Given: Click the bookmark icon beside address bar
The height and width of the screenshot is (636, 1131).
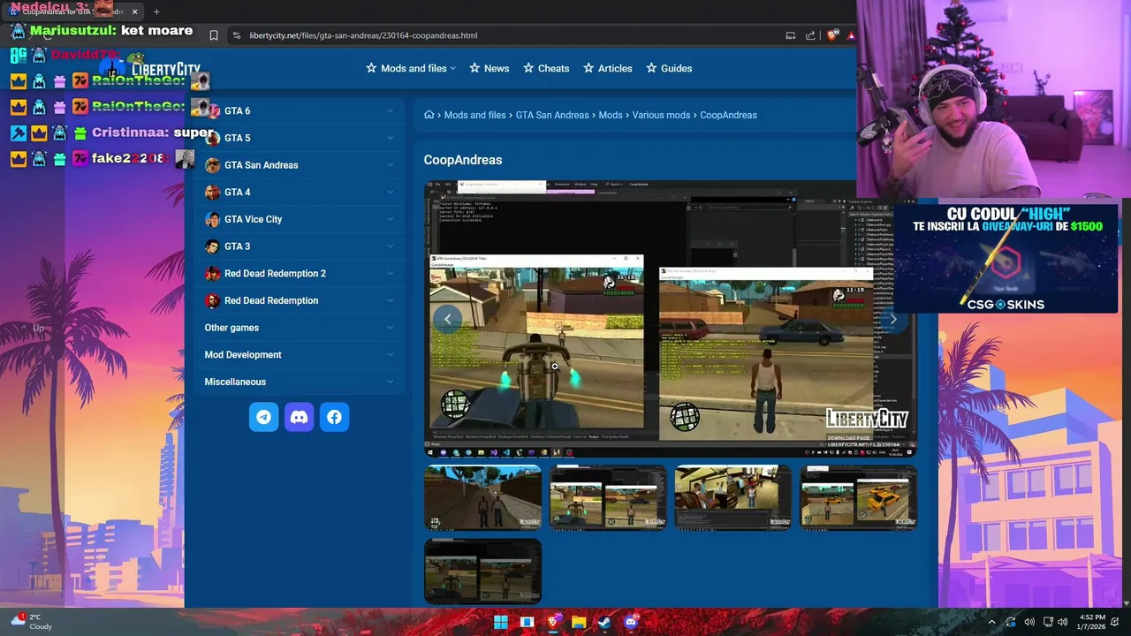Looking at the screenshot, I should coord(214,35).
